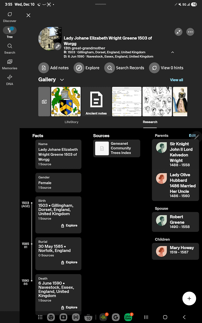Open the three-dot more options menu
This screenshot has width=202, height=323.
coord(190,32)
